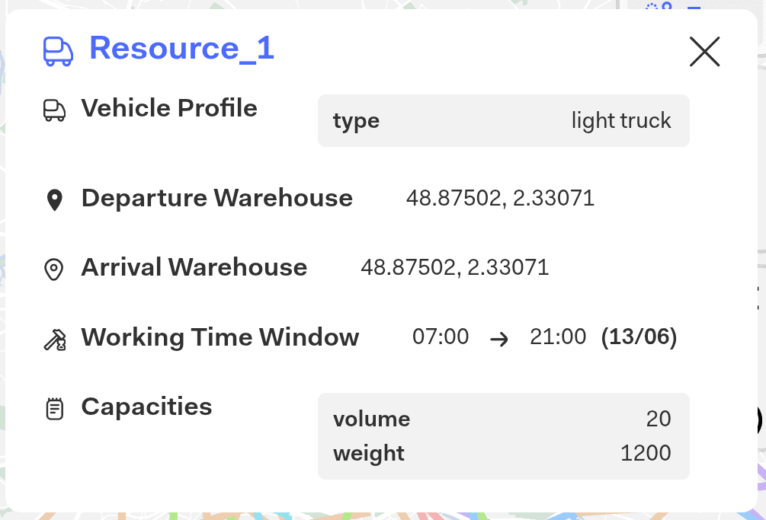Click the 21:00 end time

(x=558, y=337)
